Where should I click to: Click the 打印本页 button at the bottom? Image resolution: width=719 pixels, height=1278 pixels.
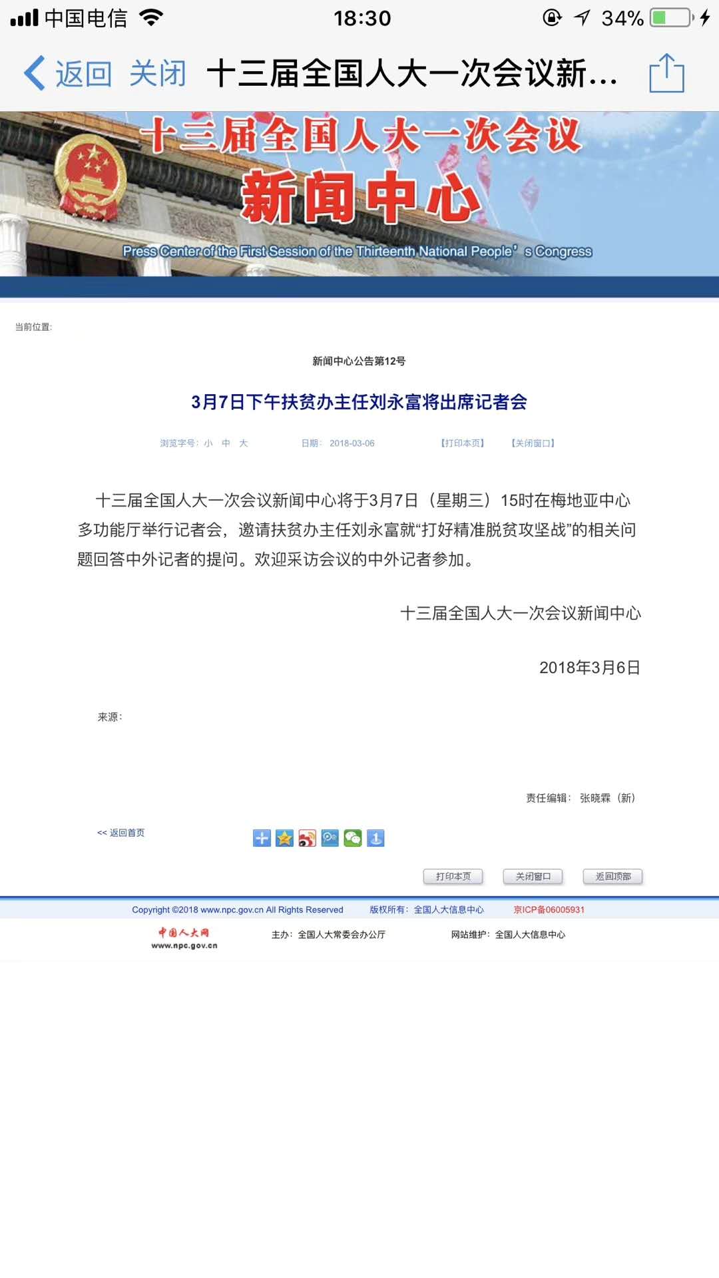point(453,877)
